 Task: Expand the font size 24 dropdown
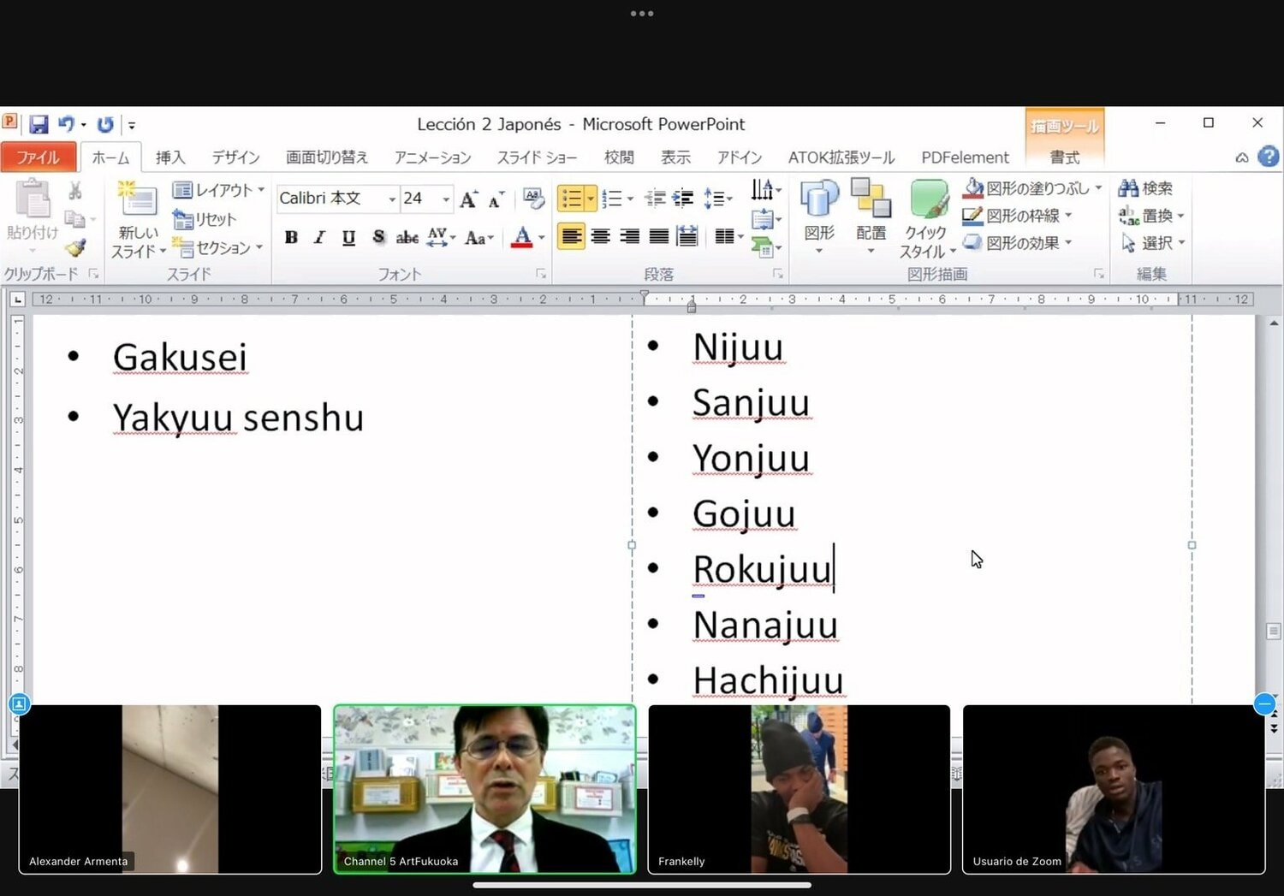[446, 199]
